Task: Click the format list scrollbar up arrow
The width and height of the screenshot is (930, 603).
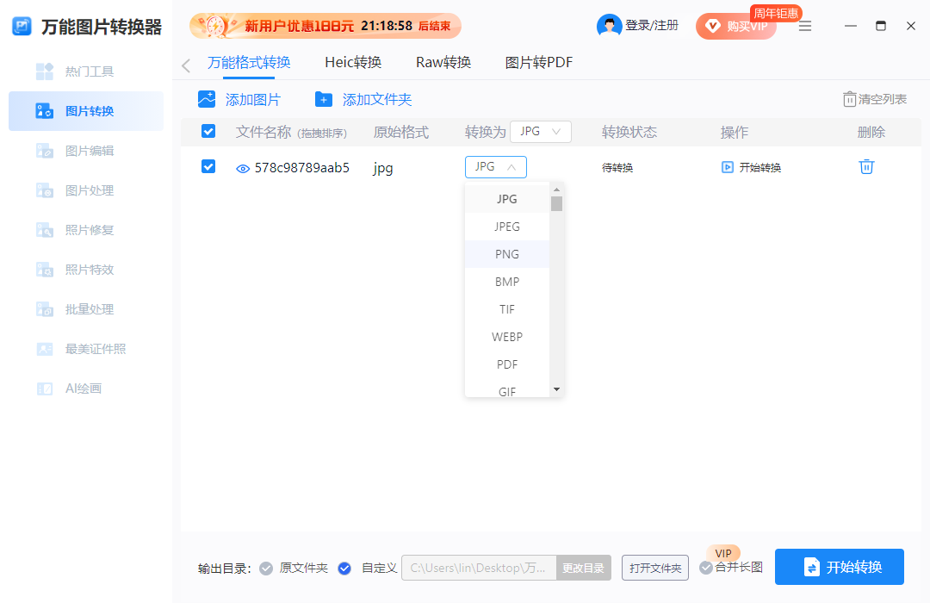Action: [556, 190]
